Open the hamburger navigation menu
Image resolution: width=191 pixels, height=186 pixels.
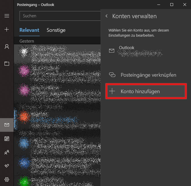pyautogui.click(x=7, y=16)
